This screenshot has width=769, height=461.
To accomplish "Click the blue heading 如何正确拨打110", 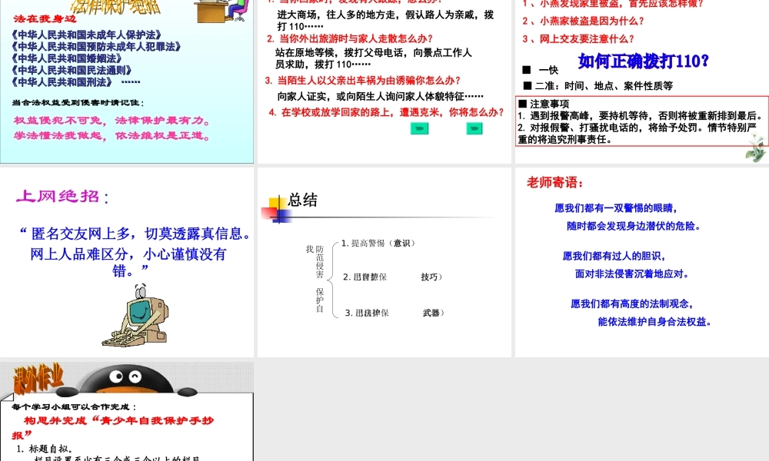I will (x=644, y=61).
